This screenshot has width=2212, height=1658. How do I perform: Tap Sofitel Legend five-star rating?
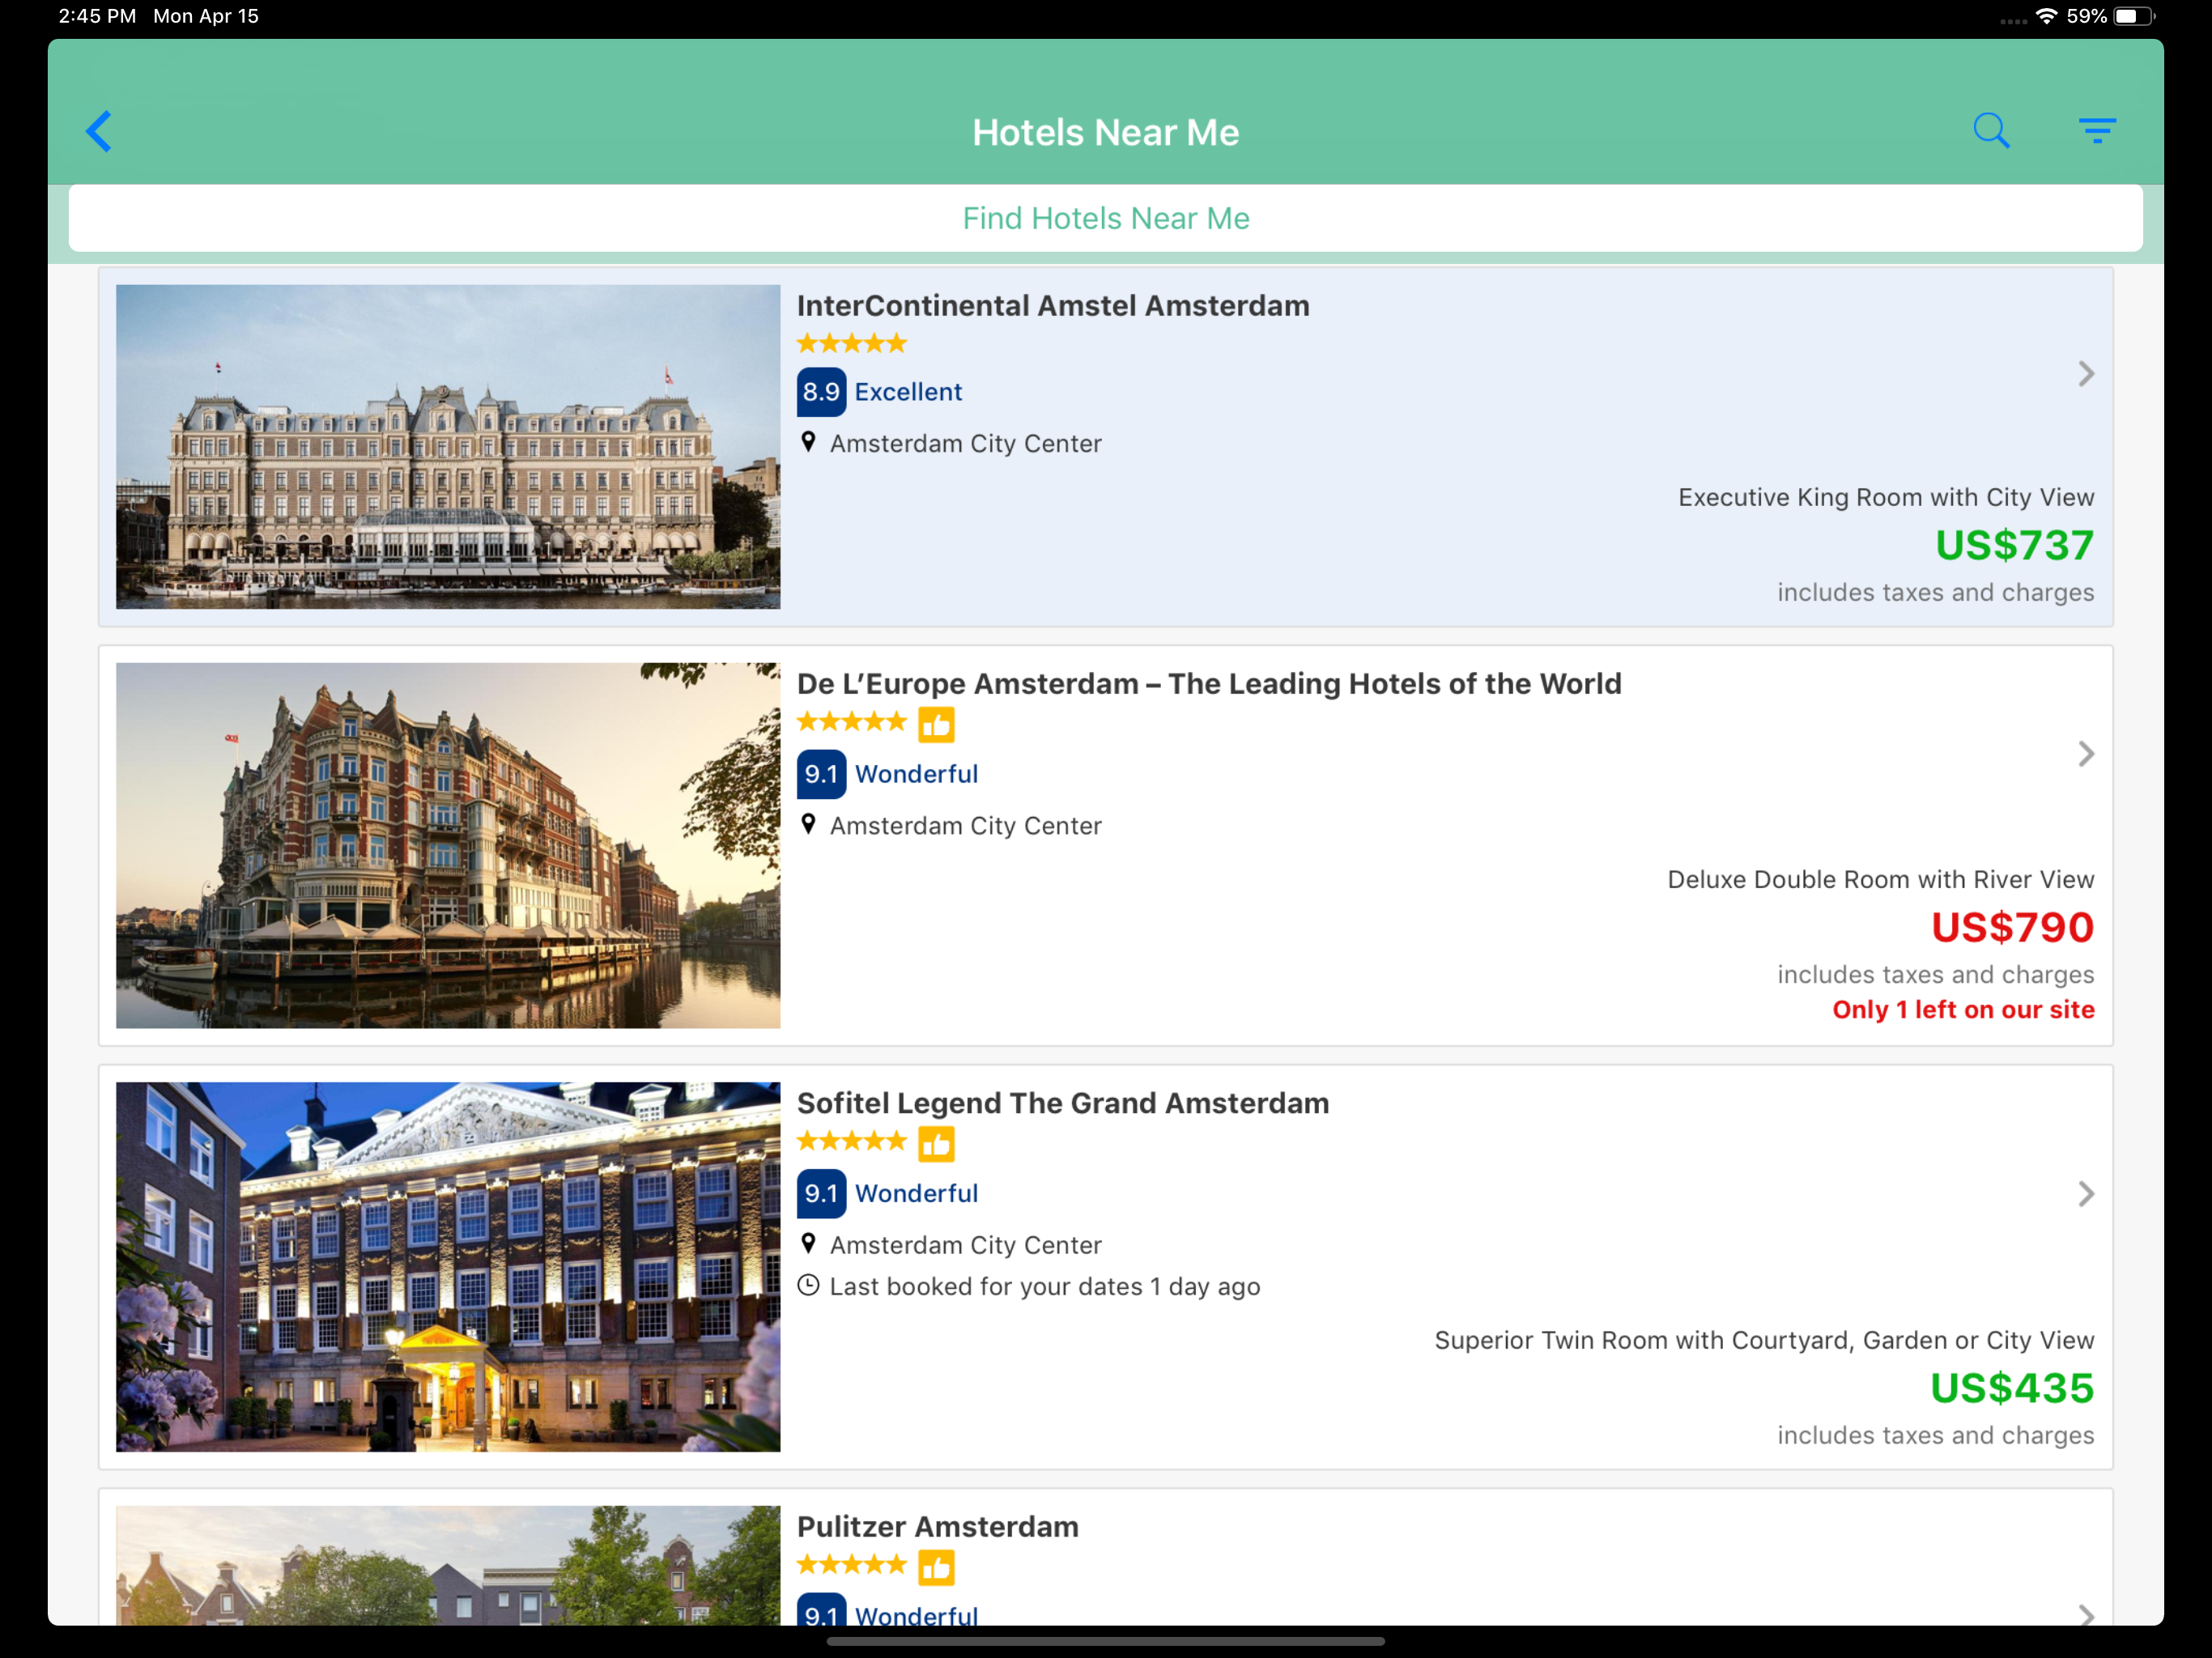pyautogui.click(x=852, y=1140)
